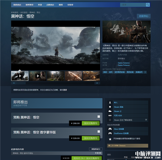Click the 神话 tag

point(105,72)
